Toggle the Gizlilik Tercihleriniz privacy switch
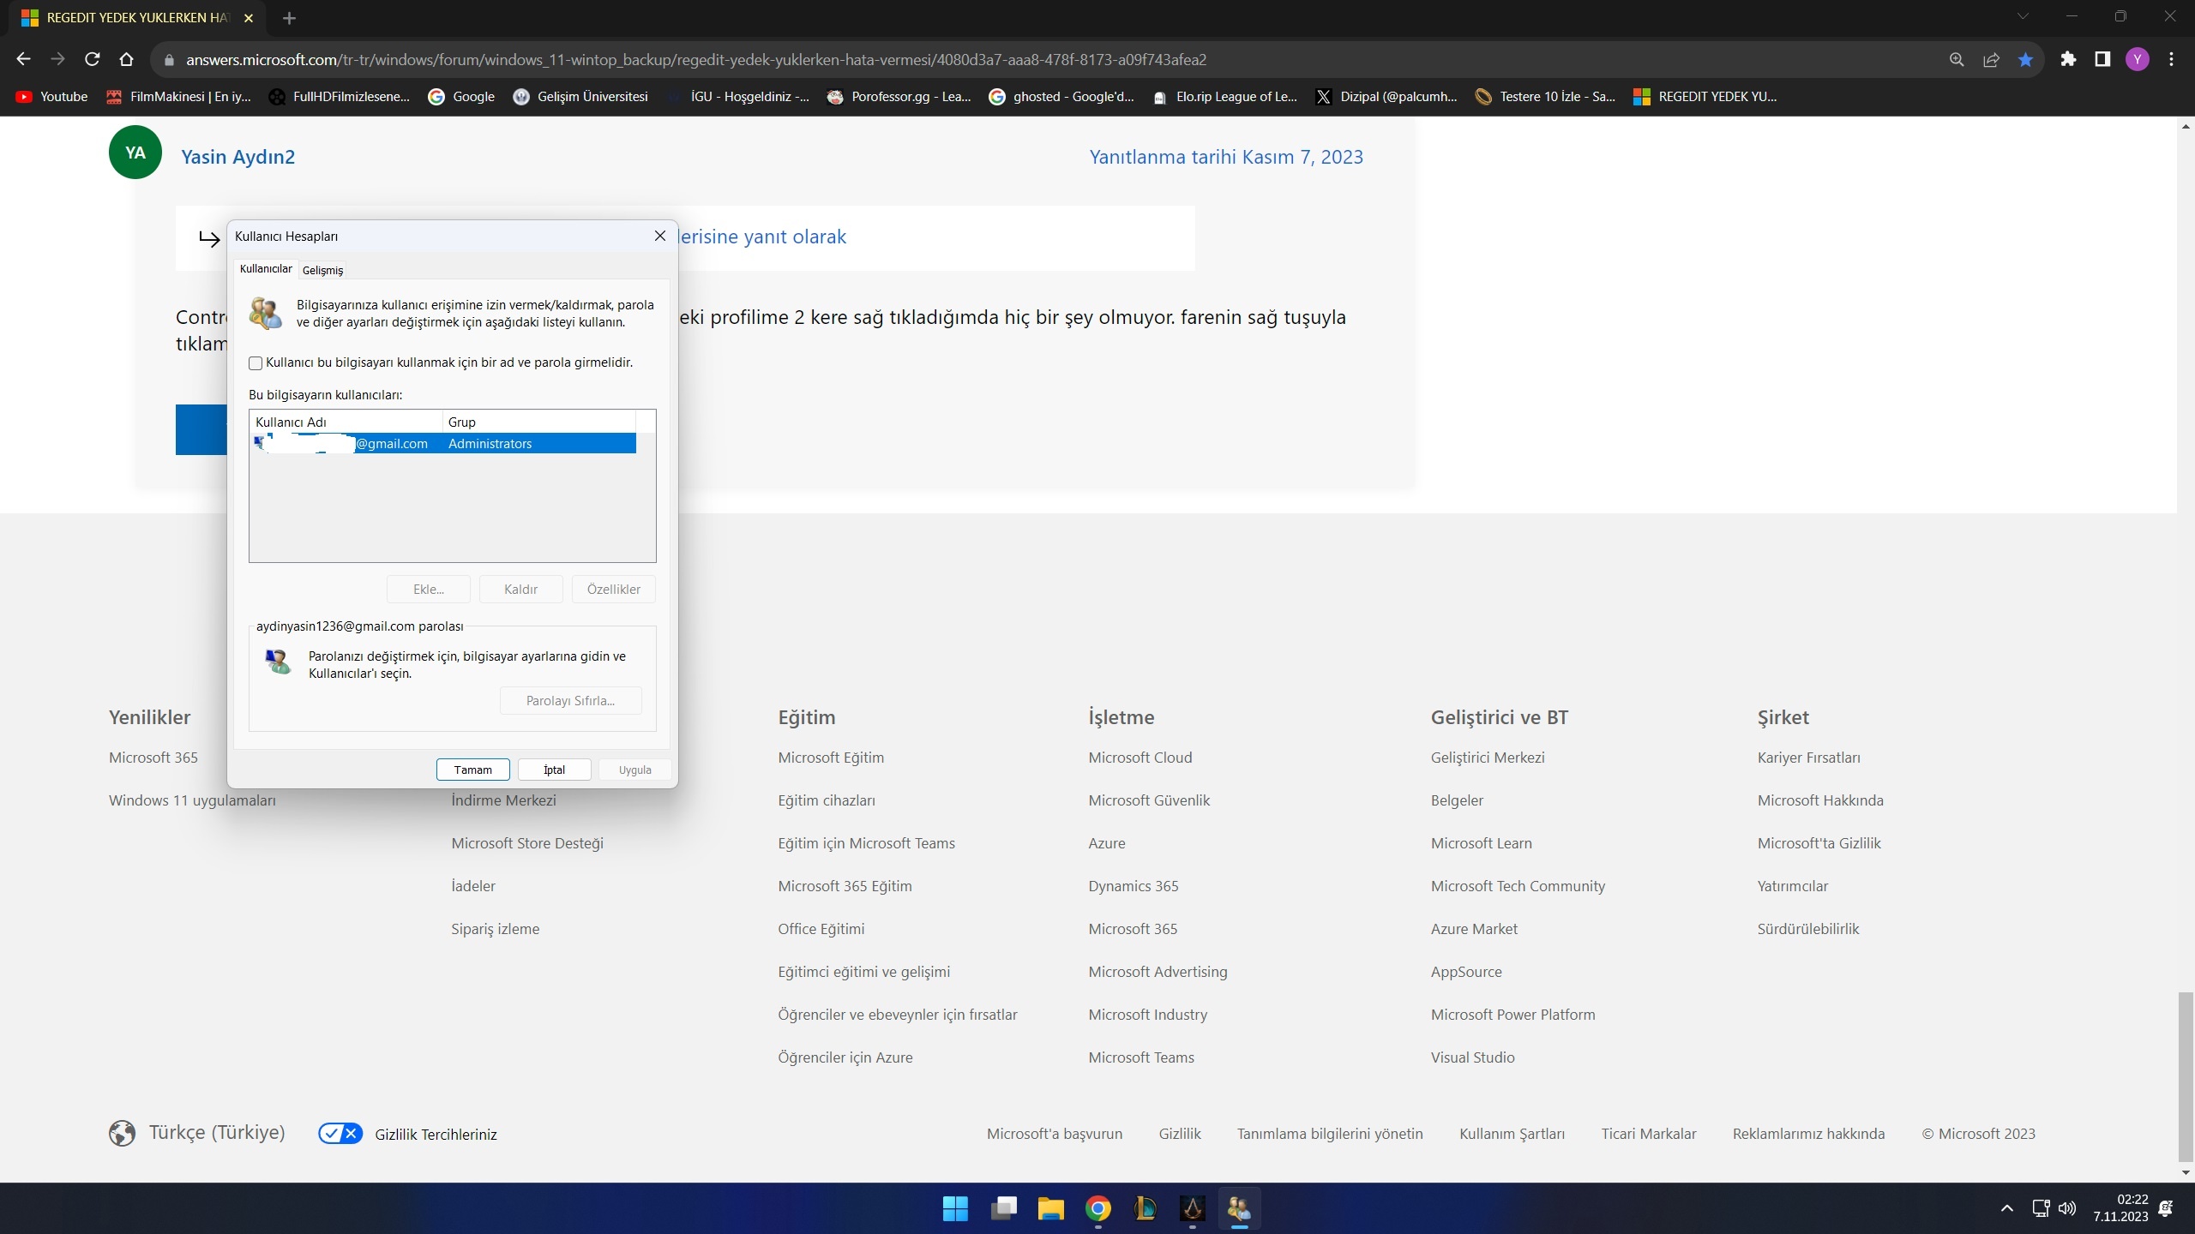Viewport: 2195px width, 1234px height. pos(340,1133)
